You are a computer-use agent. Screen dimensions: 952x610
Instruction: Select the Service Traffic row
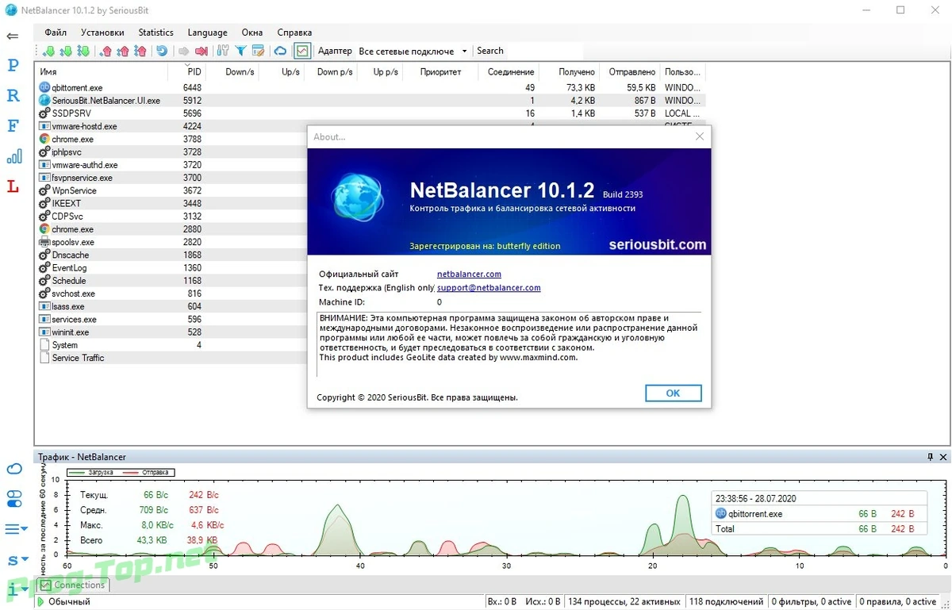171,358
